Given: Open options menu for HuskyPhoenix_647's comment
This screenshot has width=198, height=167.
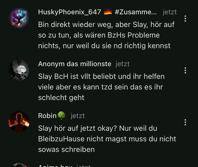Looking at the screenshot, I should coord(185,19).
